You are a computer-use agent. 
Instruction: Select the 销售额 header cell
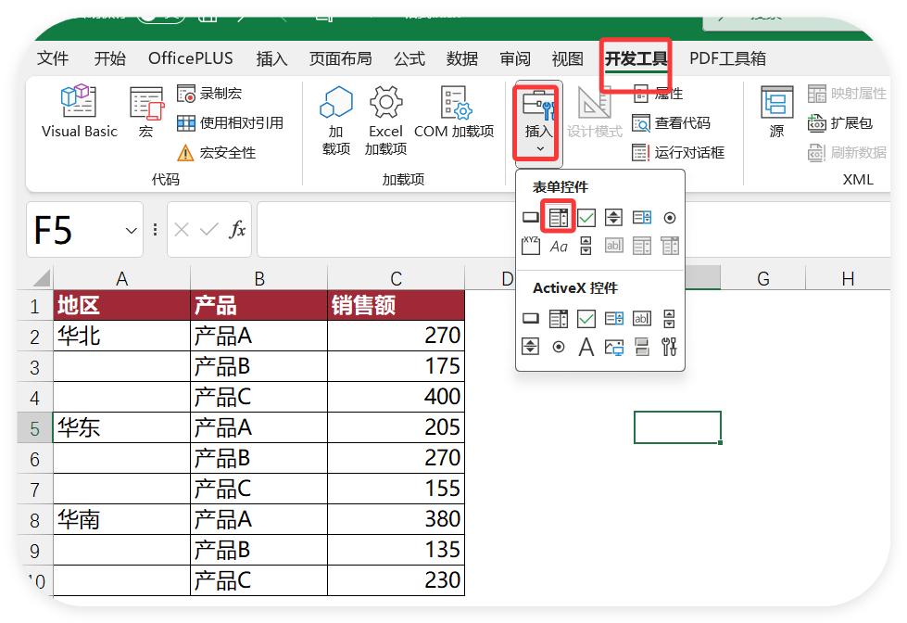pos(397,305)
